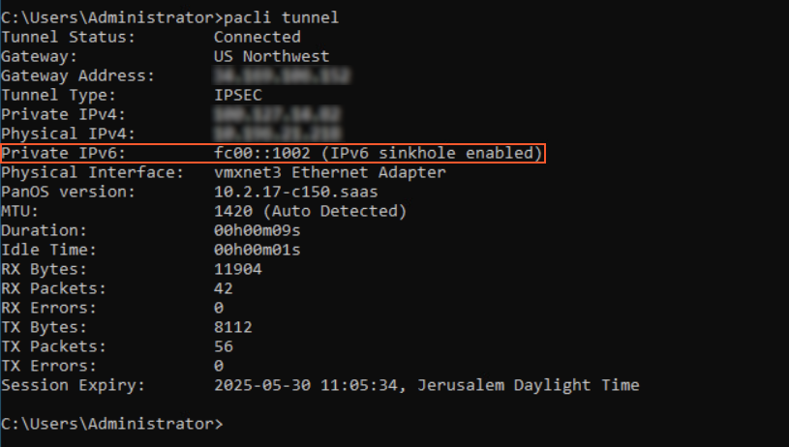Click the Duration value '00h00m09s'
The height and width of the screenshot is (447, 789).
point(257,230)
